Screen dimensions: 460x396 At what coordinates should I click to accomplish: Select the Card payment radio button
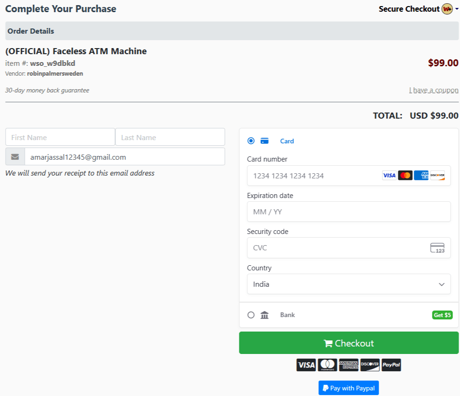251,141
